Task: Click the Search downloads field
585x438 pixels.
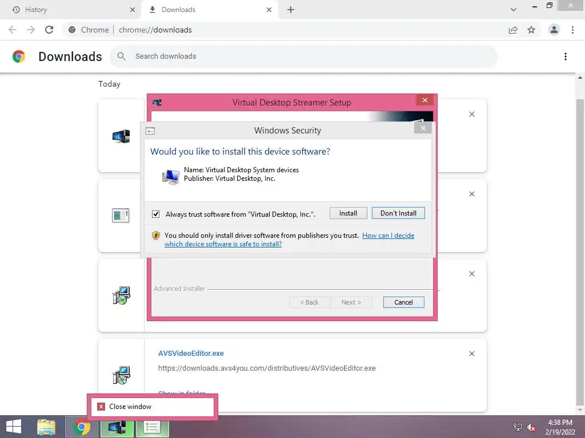Action: click(x=304, y=56)
